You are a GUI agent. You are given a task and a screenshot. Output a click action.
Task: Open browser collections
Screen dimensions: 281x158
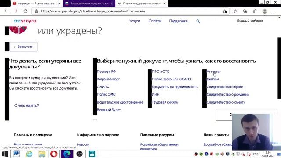pos(245,11)
